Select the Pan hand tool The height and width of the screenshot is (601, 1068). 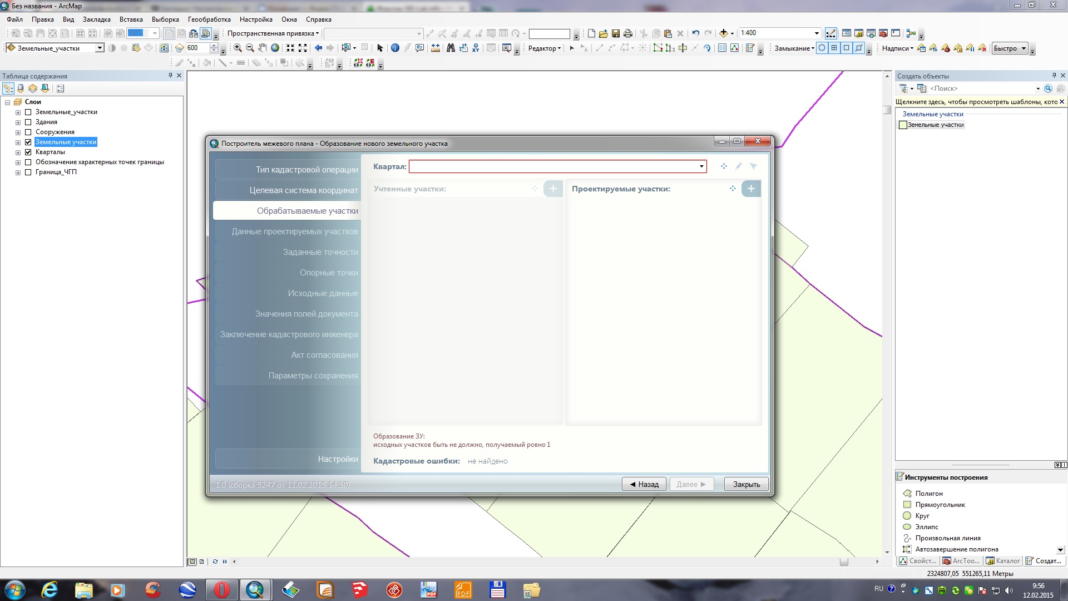[x=262, y=48]
